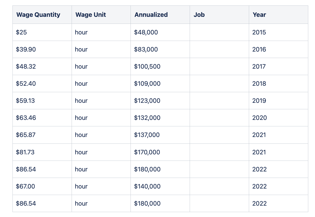Click the $100,500 annualized cell
Viewport: 315px width, 217px height.
click(x=147, y=67)
